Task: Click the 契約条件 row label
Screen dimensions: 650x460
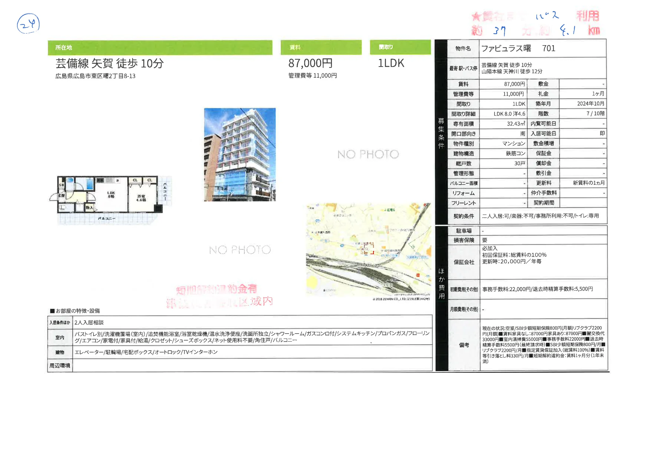Action: pyautogui.click(x=463, y=216)
